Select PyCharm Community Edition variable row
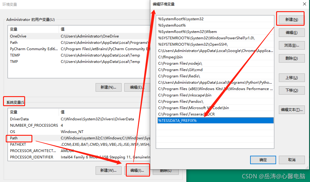The height and width of the screenshot is (182, 310). pos(79,49)
